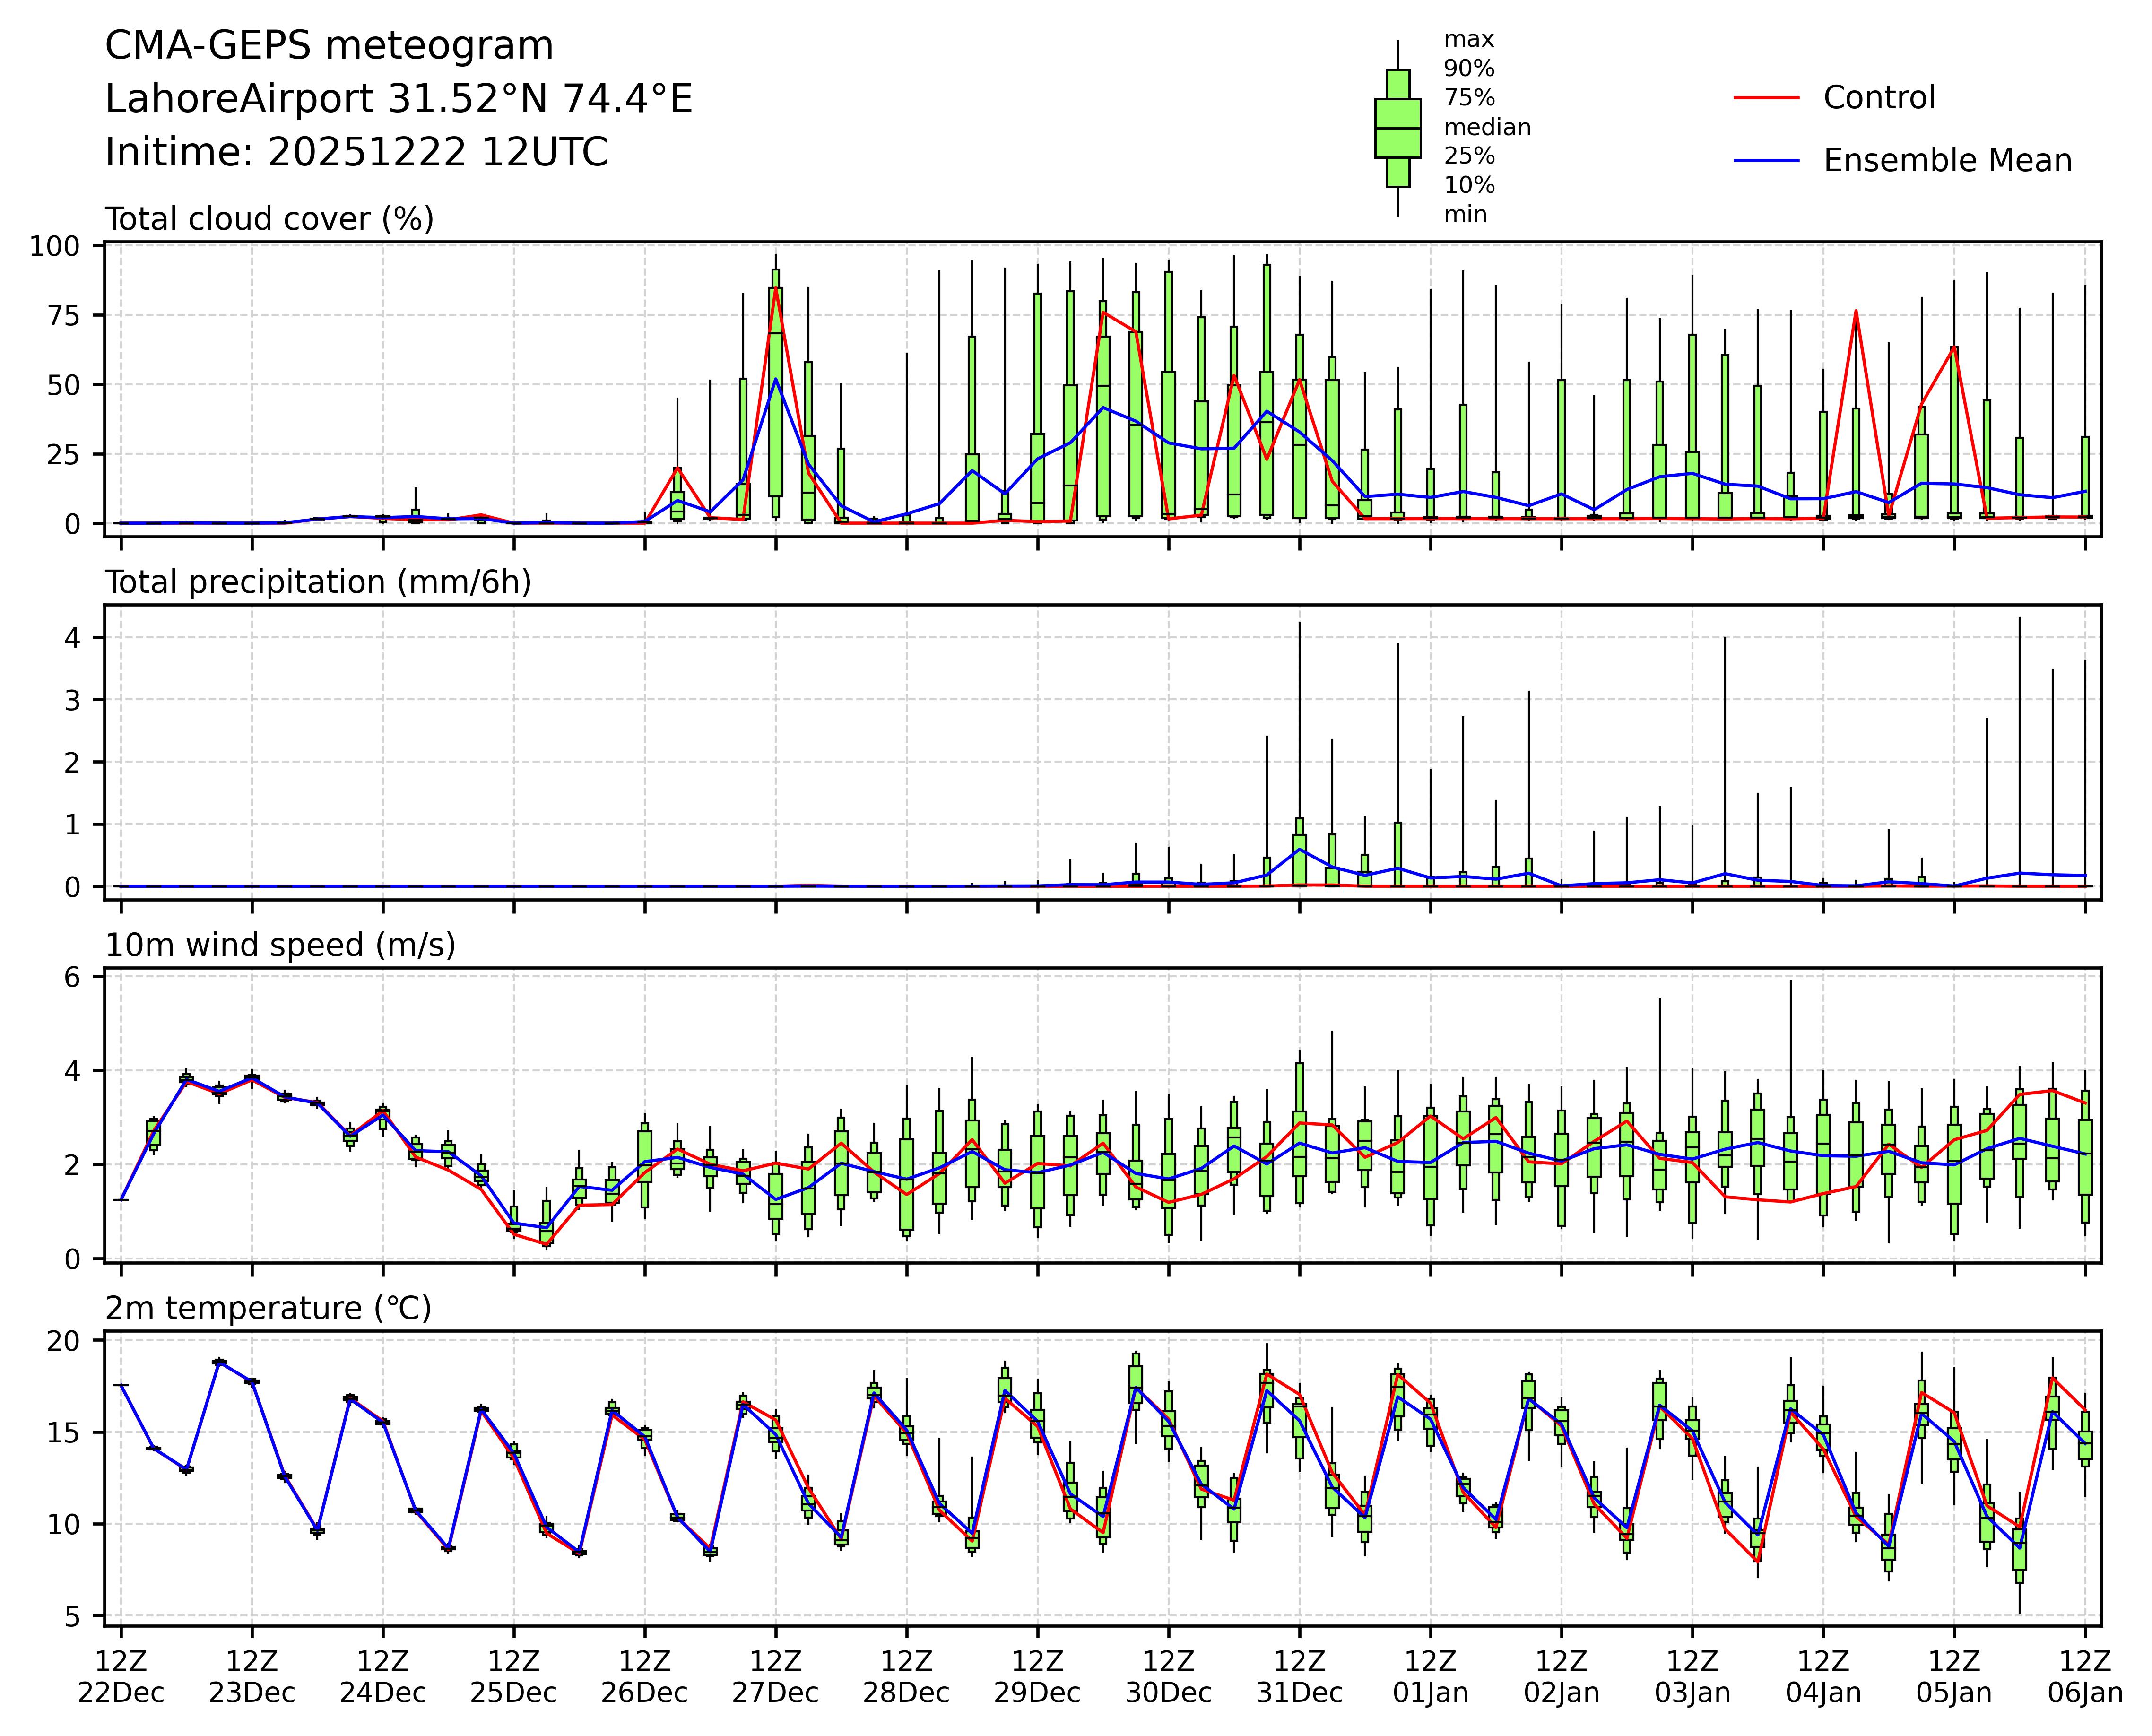Click the Total cloud cover panel title
This screenshot has width=2152, height=1736.
pyautogui.click(x=269, y=219)
